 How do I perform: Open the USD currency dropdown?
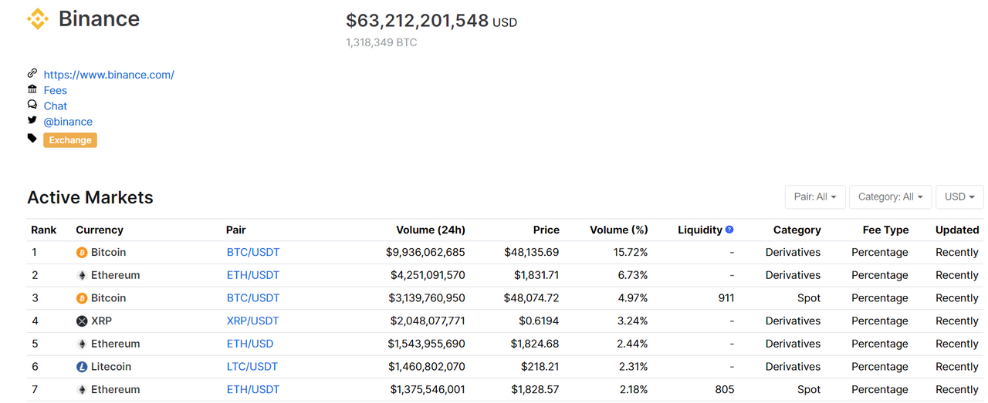pyautogui.click(x=960, y=196)
